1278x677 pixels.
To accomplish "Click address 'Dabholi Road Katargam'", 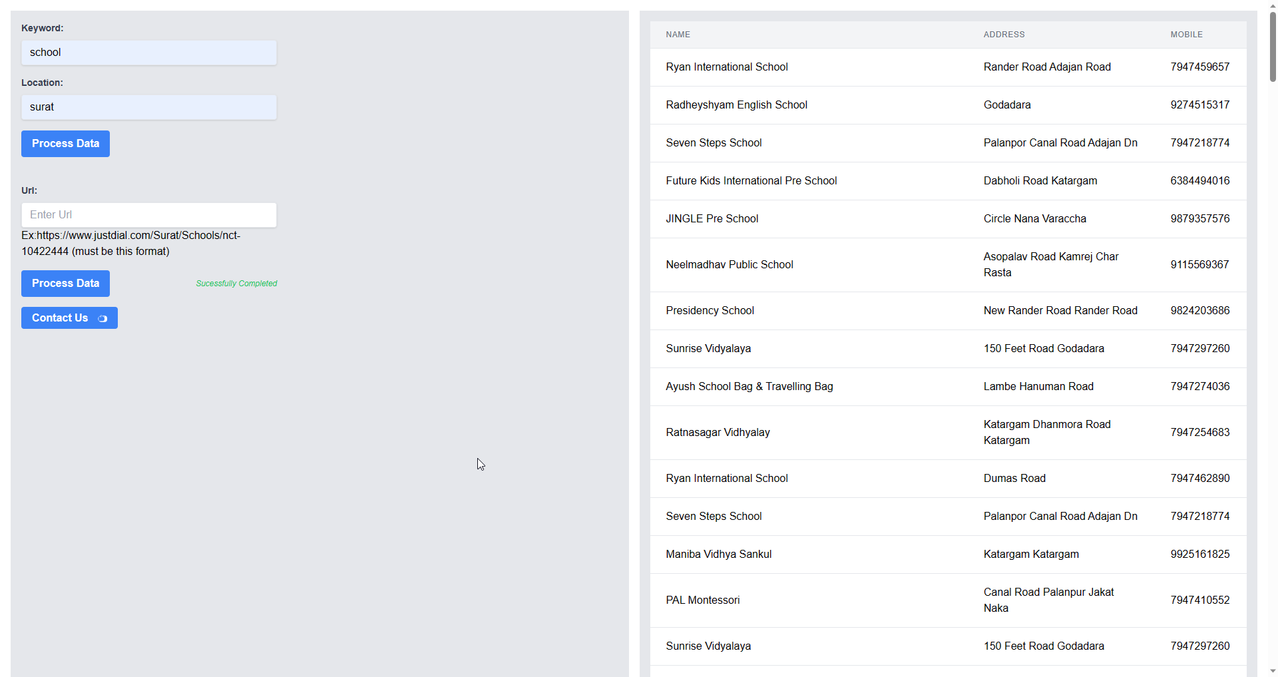I will tap(1040, 181).
